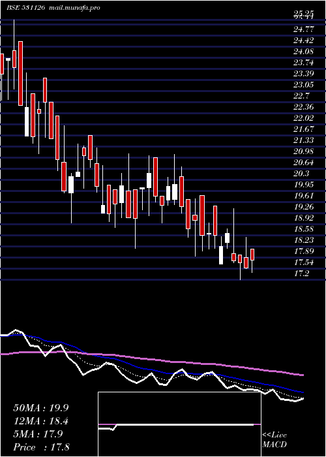Click the 20.3 price axis label
Image resolution: width=326 pixels, height=457 pixels.
tap(301, 174)
